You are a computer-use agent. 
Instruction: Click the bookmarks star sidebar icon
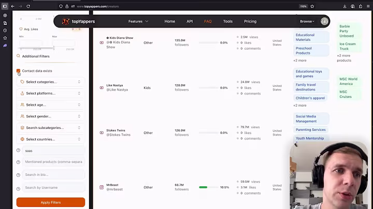5,38
